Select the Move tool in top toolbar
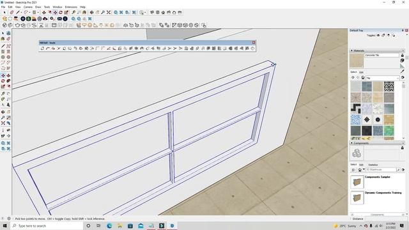This screenshot has height=230, width=409. click(56, 12)
